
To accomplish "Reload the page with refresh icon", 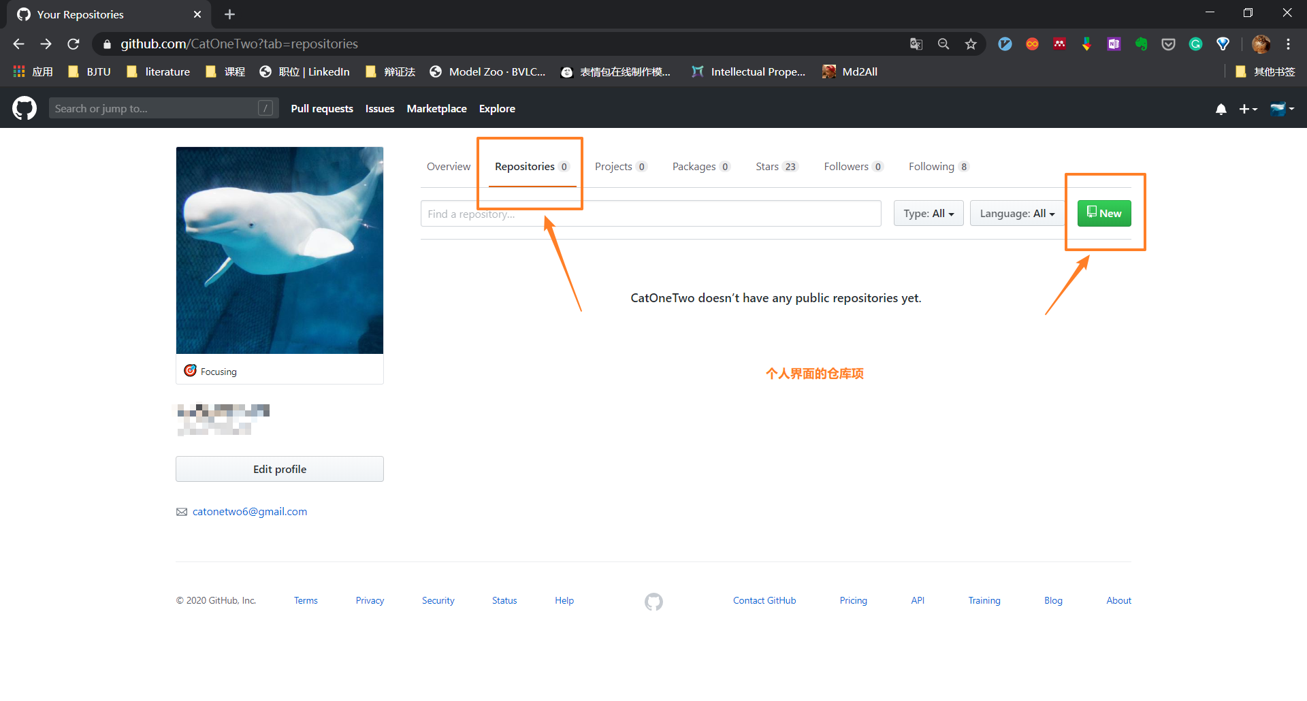I will click(x=74, y=44).
